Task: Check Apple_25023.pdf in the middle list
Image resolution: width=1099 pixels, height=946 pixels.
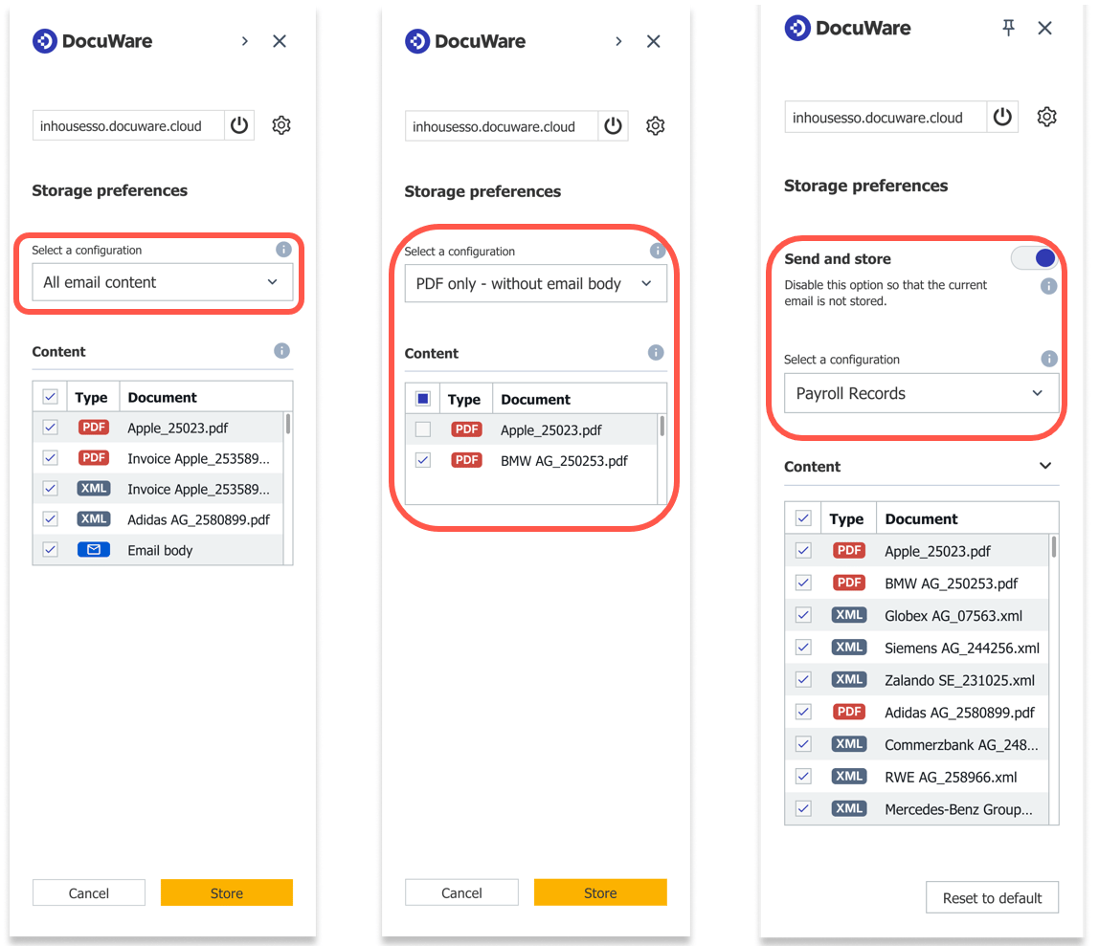Action: 423,429
